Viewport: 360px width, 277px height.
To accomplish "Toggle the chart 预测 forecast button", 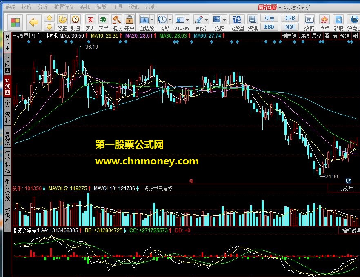I will [344, 36].
